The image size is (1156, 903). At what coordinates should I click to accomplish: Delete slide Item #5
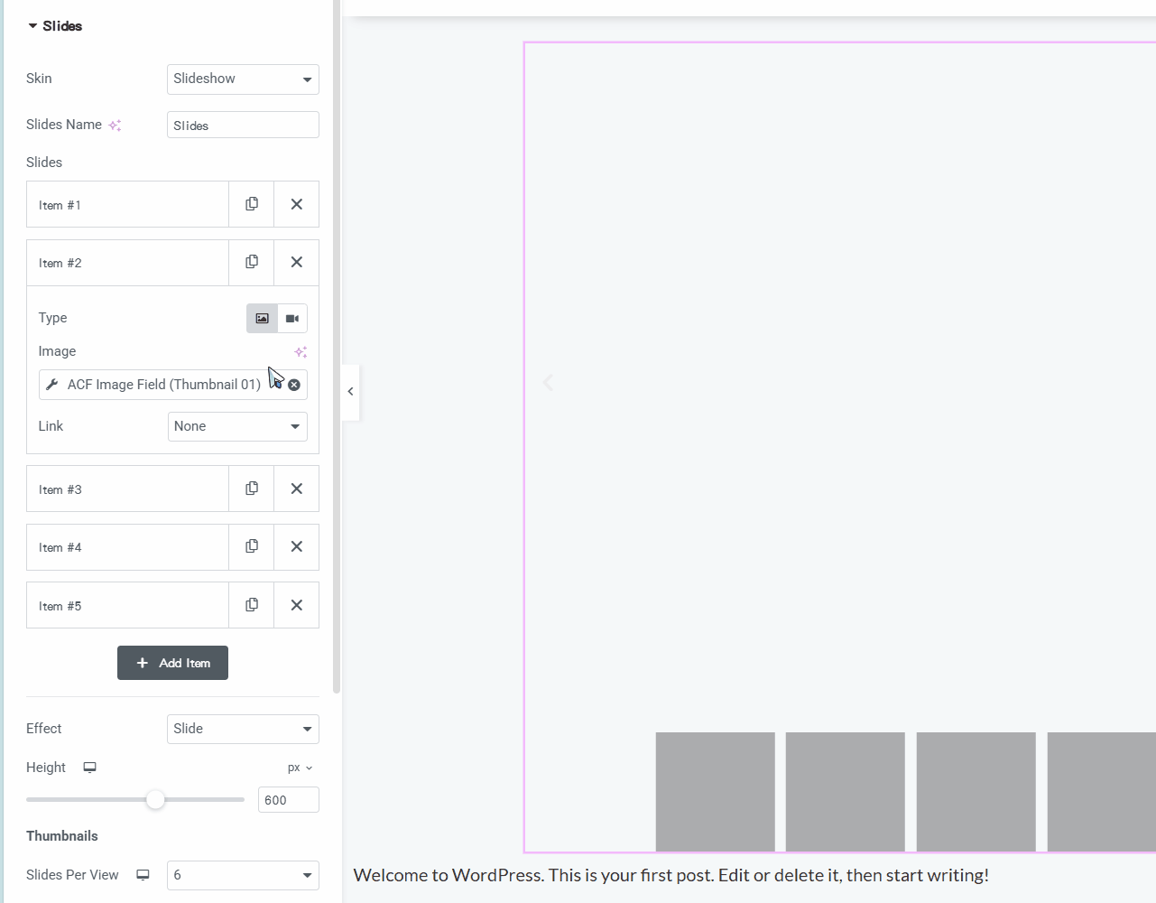(296, 605)
